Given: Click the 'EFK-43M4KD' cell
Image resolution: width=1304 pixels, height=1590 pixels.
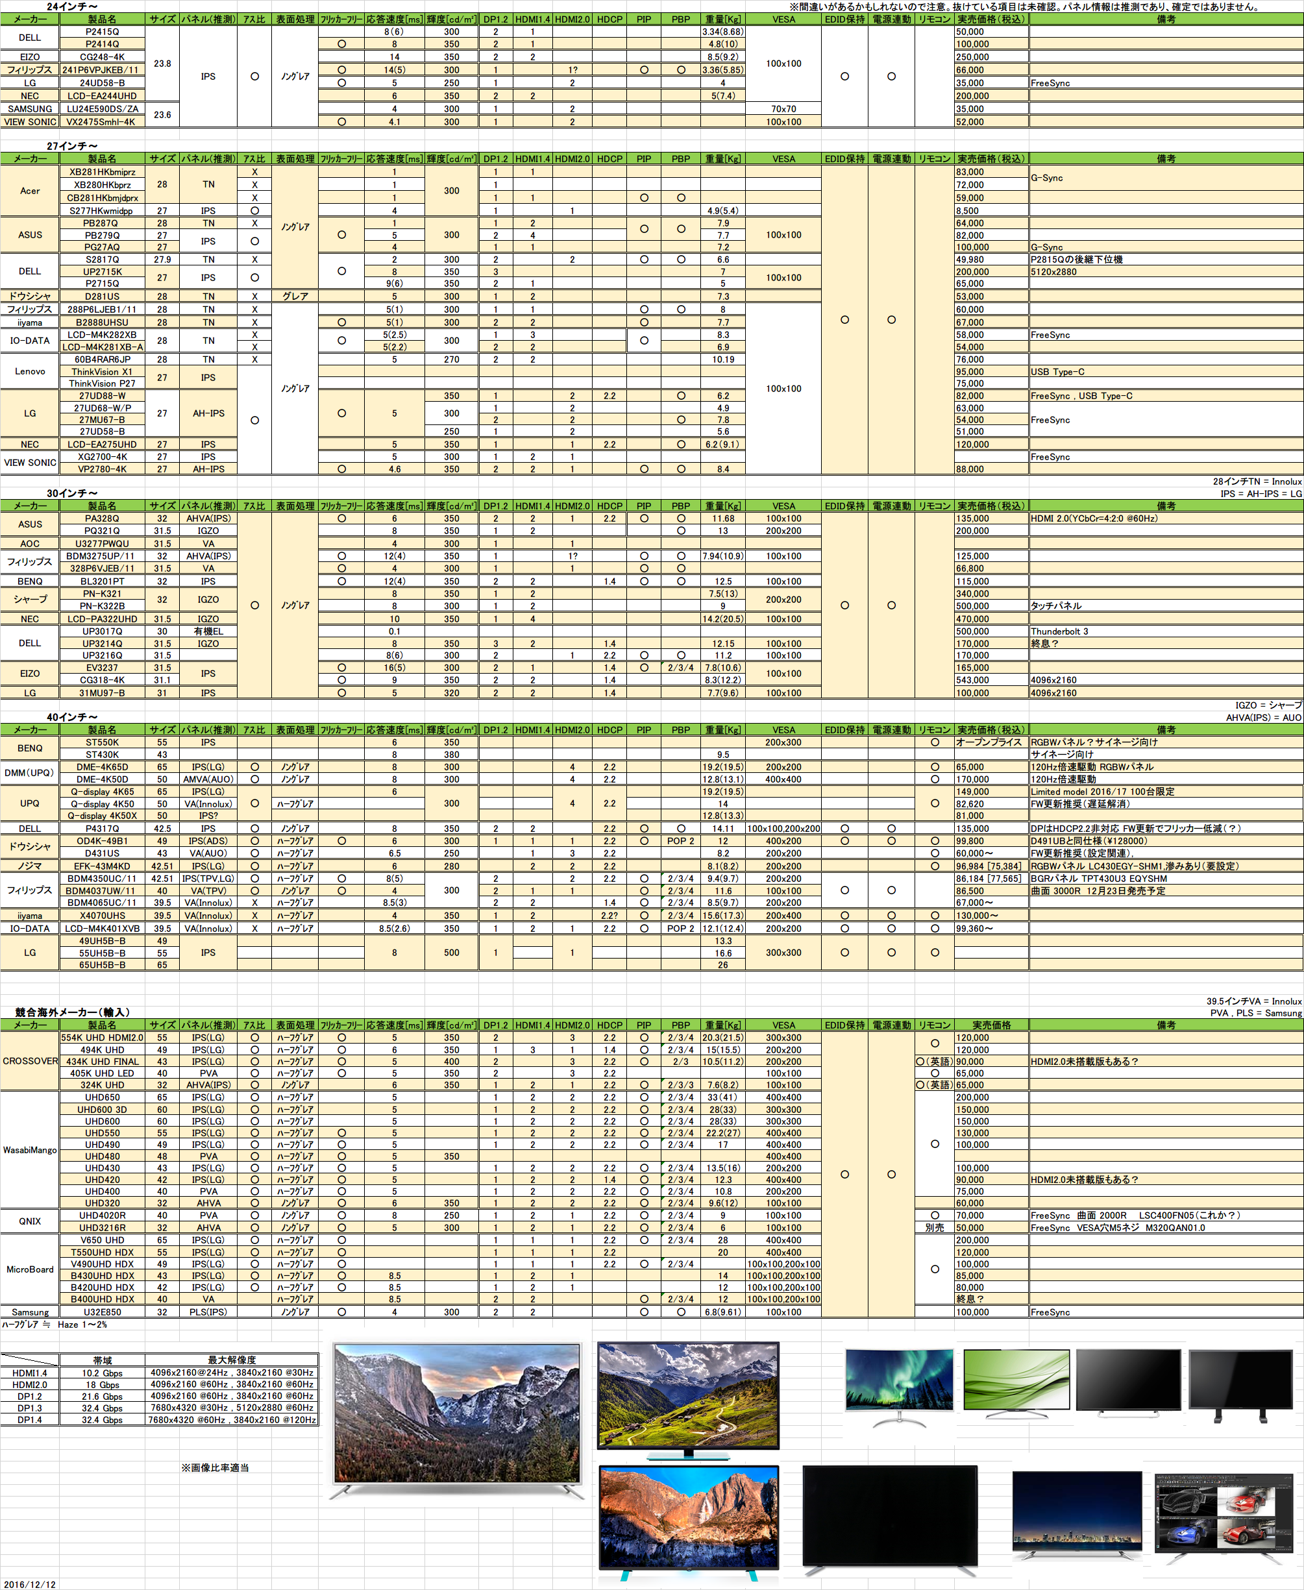Looking at the screenshot, I should click(102, 866).
